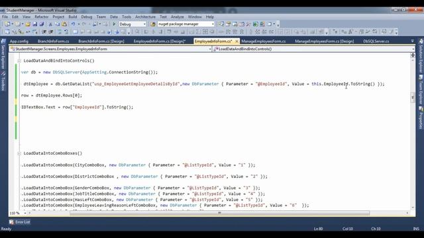Click the Error List icon in bottom bar
The image size is (424, 238).
[11, 222]
